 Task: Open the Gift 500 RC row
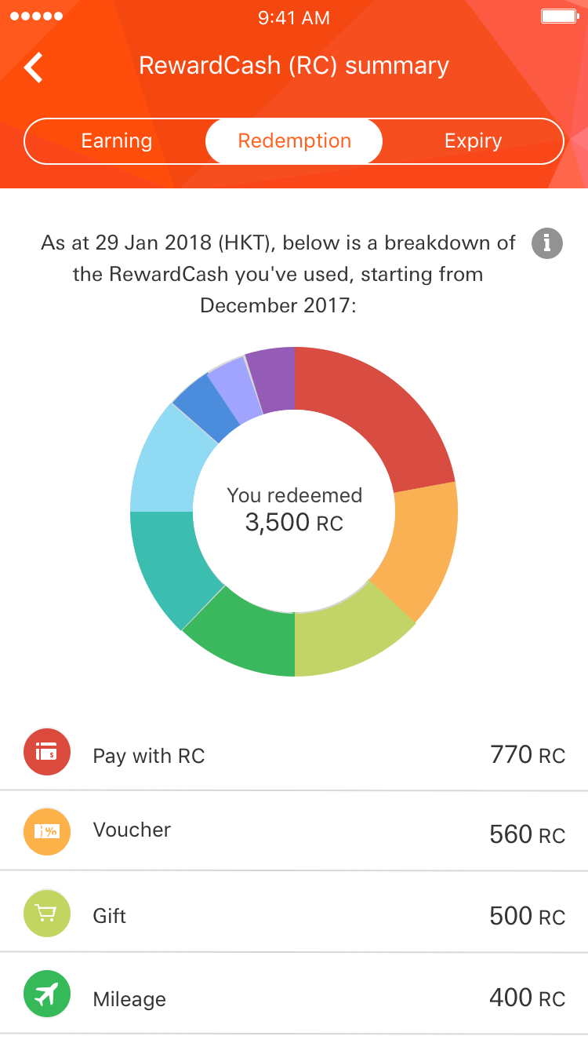(x=294, y=912)
